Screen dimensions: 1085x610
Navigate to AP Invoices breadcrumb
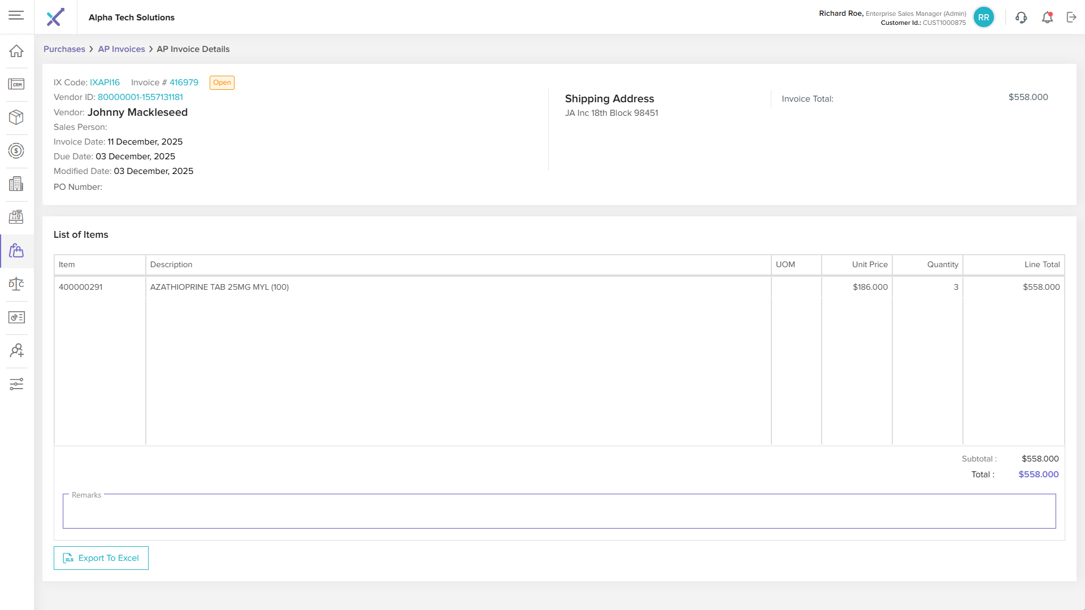tap(121, 49)
